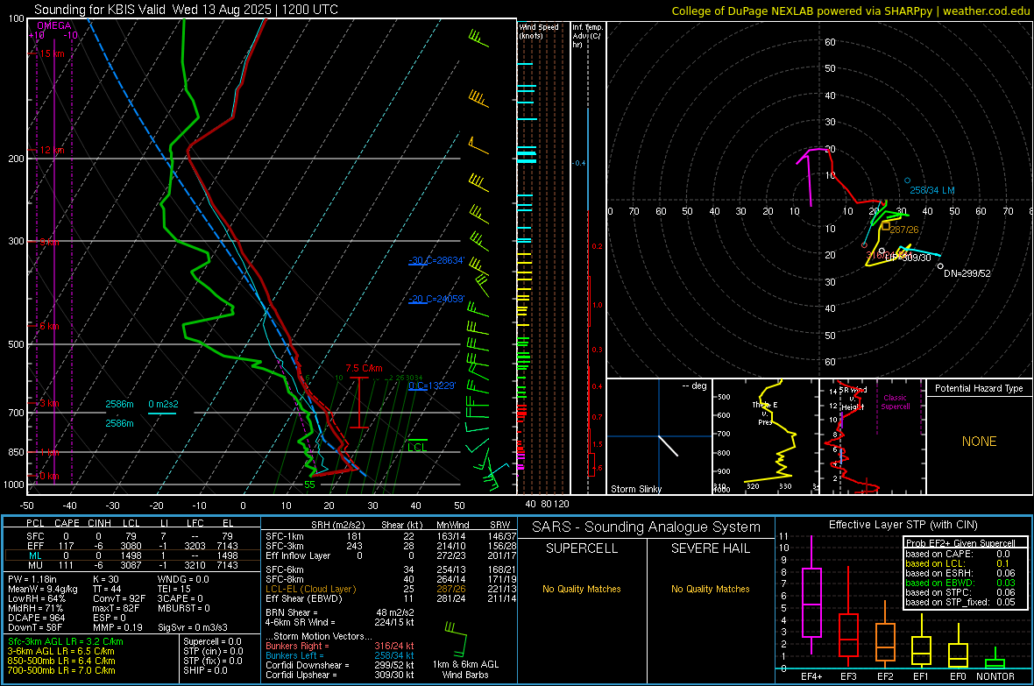Click the 'Inf. Temp. Adv.' panel header

tap(587, 36)
